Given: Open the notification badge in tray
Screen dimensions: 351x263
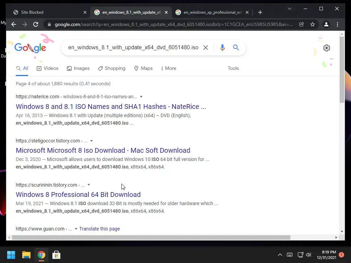Looking at the screenshot, I should click(x=341, y=255).
